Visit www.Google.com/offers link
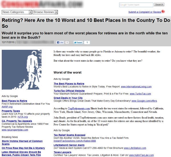Screen dimensions: 171x157 pyautogui.click(x=144, y=101)
